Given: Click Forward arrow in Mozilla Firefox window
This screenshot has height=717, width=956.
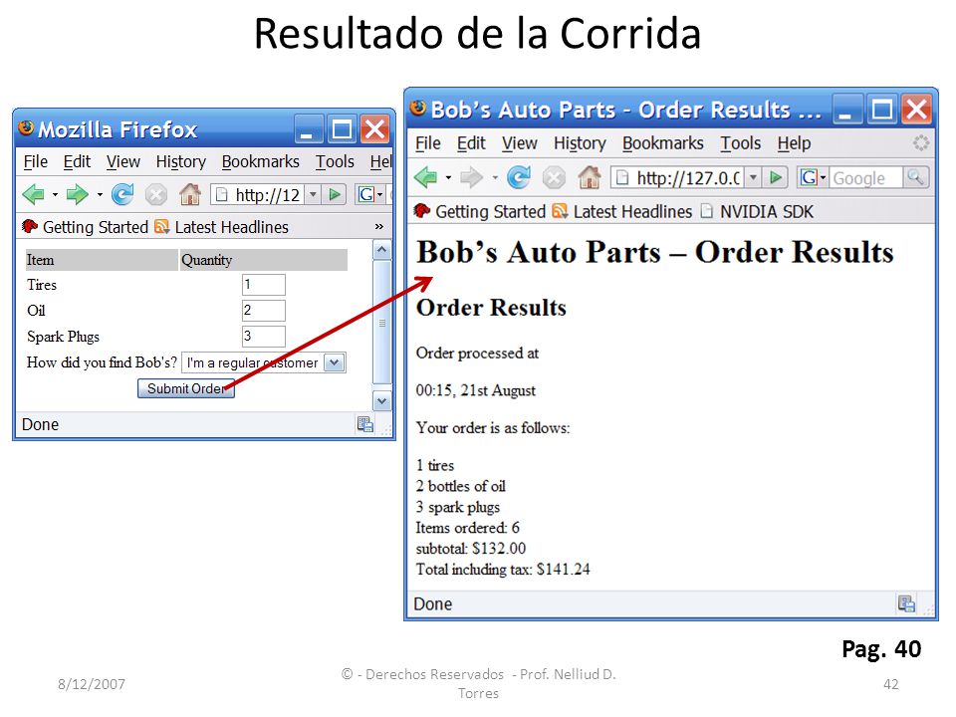Looking at the screenshot, I should (x=77, y=195).
